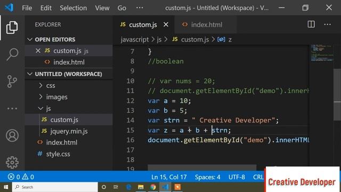Screen dimensions: 341x192
Task: Click the Windows taskbar search box
Action: point(55,187)
